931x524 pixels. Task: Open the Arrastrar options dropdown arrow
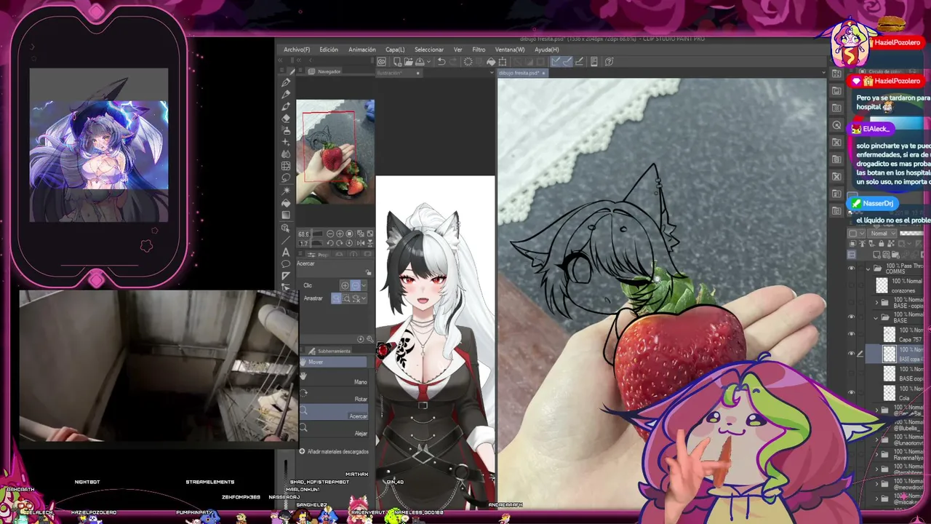point(364,298)
